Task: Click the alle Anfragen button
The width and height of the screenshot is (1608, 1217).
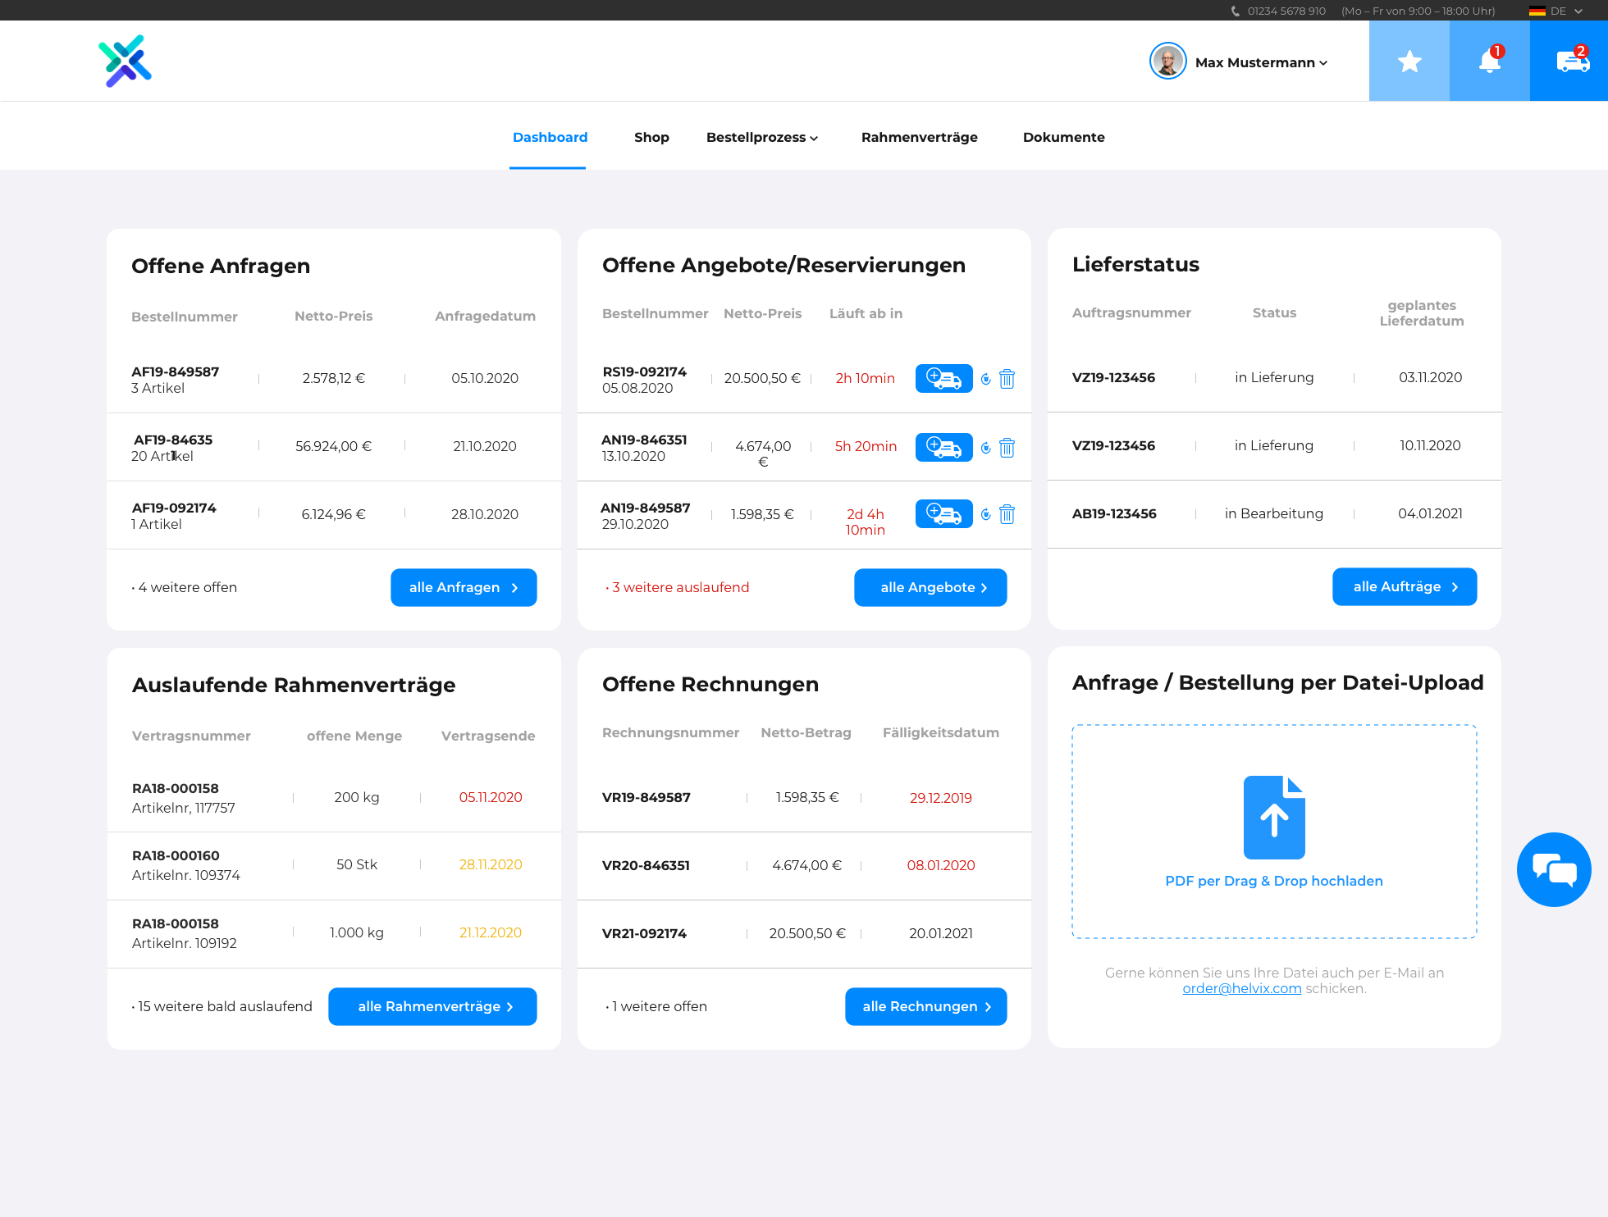Action: [x=464, y=587]
